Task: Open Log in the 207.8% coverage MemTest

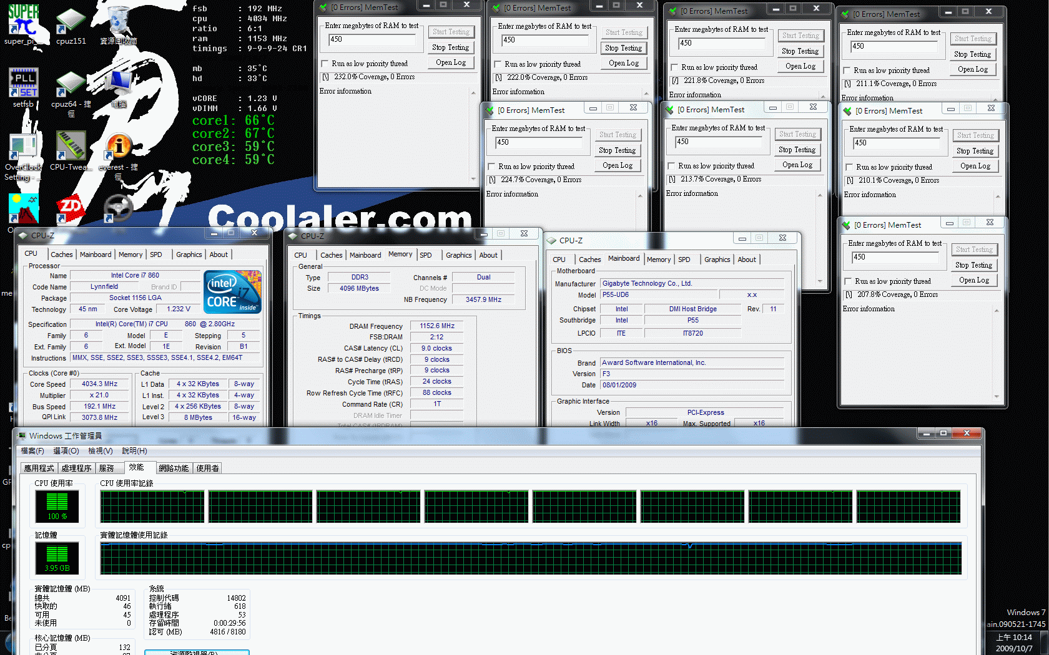Action: click(974, 280)
